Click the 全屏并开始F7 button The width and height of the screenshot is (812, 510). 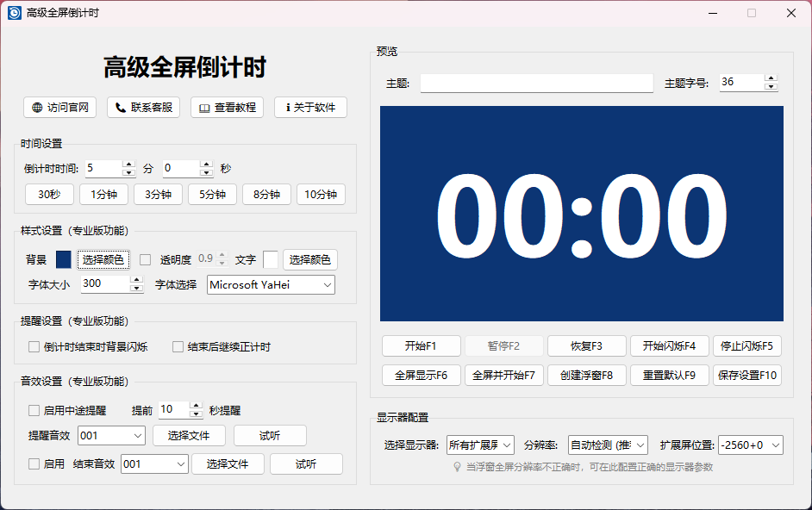503,375
